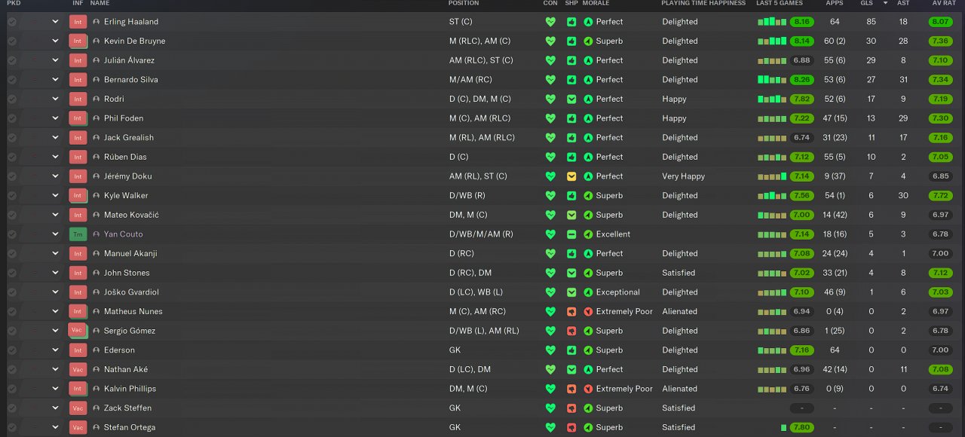Click the red morale icon for Matheus Nunes
The height and width of the screenshot is (437, 965).
pos(588,311)
